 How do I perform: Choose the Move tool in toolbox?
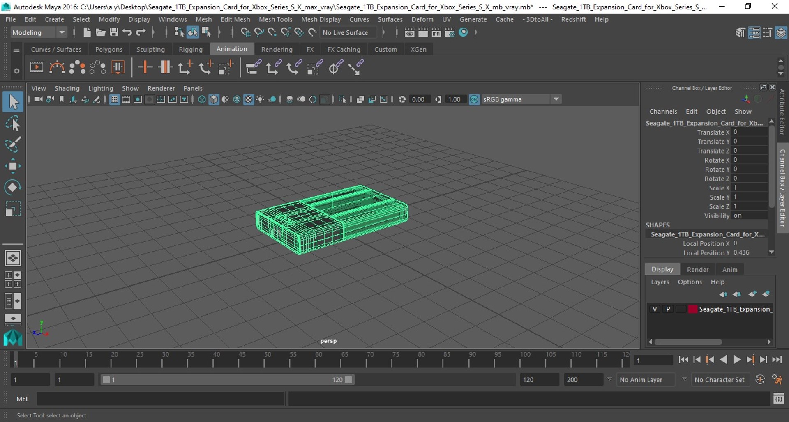tap(13, 166)
